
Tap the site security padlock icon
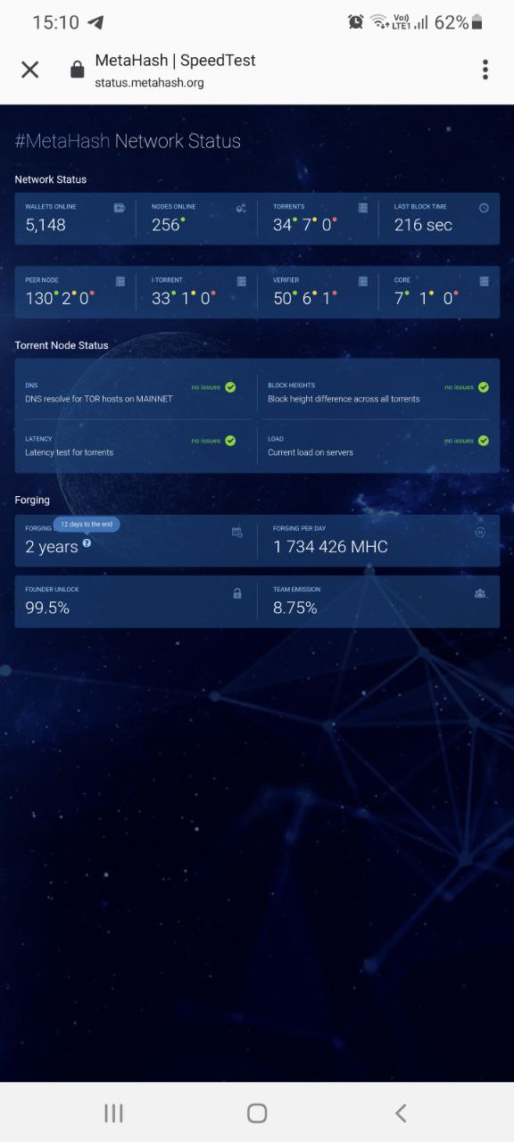[x=78, y=70]
